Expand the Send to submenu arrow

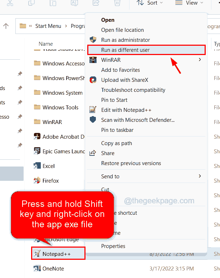(x=200, y=176)
